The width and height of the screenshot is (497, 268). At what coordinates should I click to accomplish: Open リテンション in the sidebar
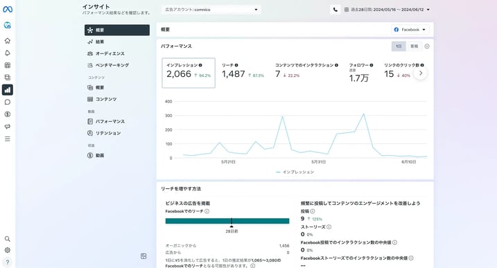(x=117, y=133)
